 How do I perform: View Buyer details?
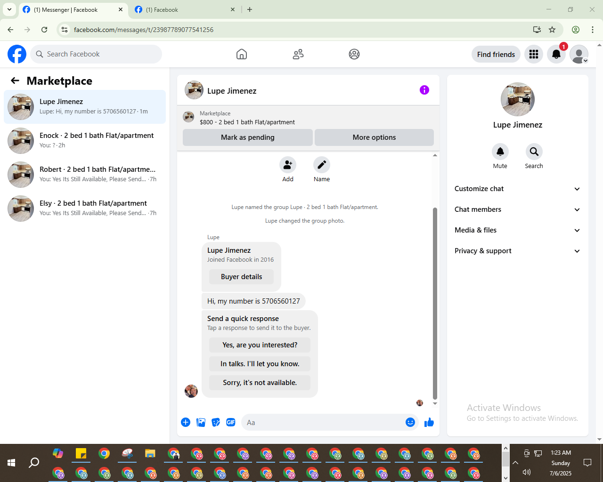241,277
